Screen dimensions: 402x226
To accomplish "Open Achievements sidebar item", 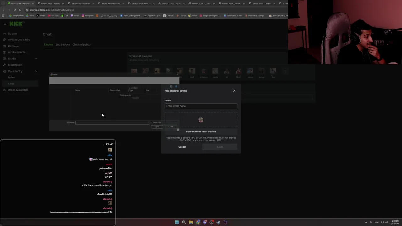I will pos(17,52).
